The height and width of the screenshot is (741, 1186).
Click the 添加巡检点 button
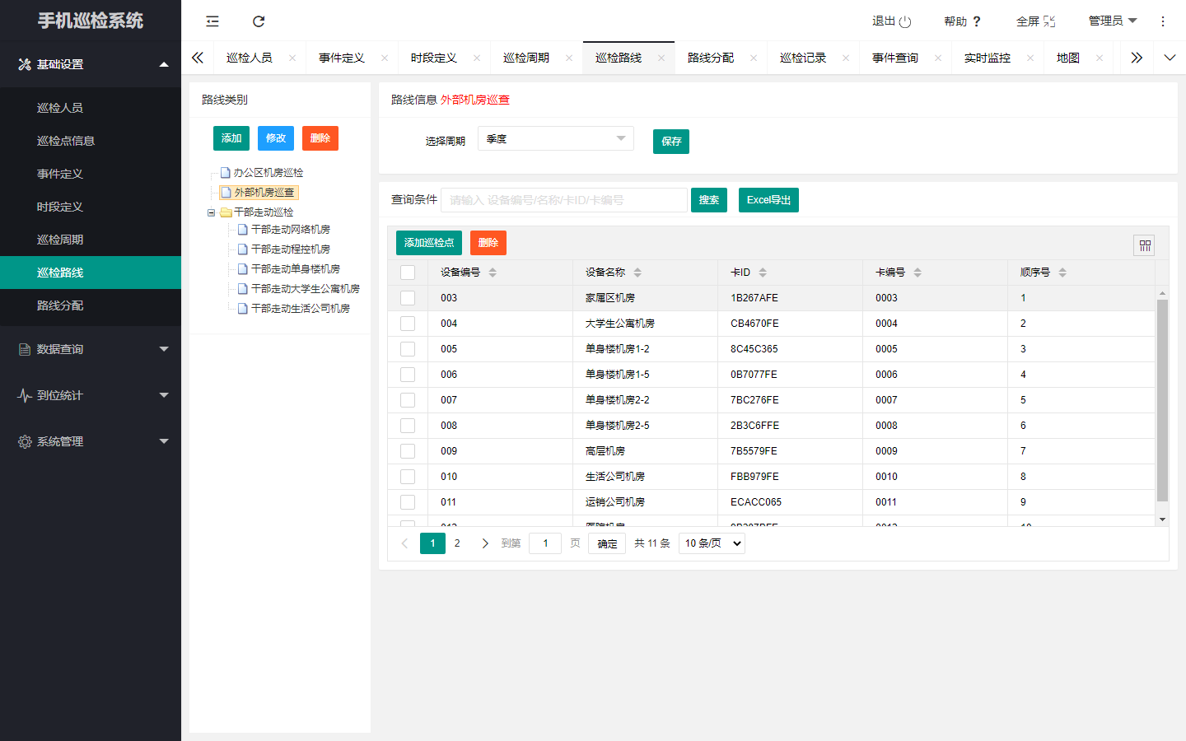click(x=429, y=243)
